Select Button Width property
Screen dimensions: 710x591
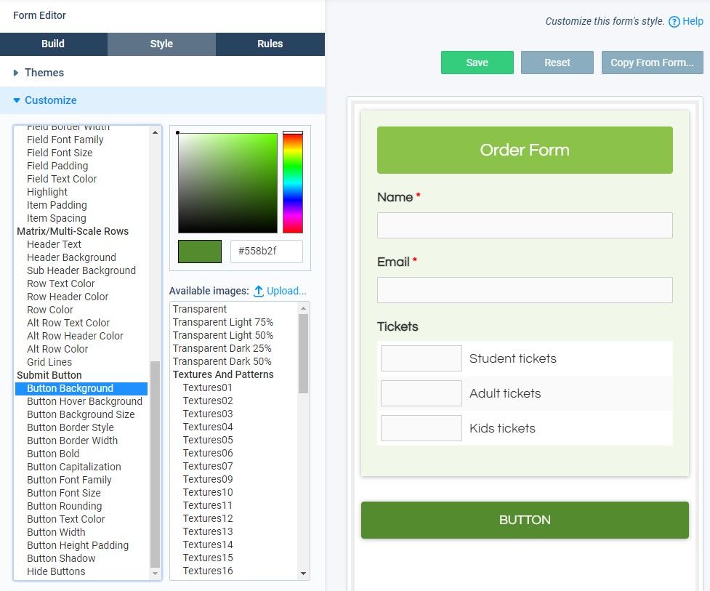(x=56, y=533)
